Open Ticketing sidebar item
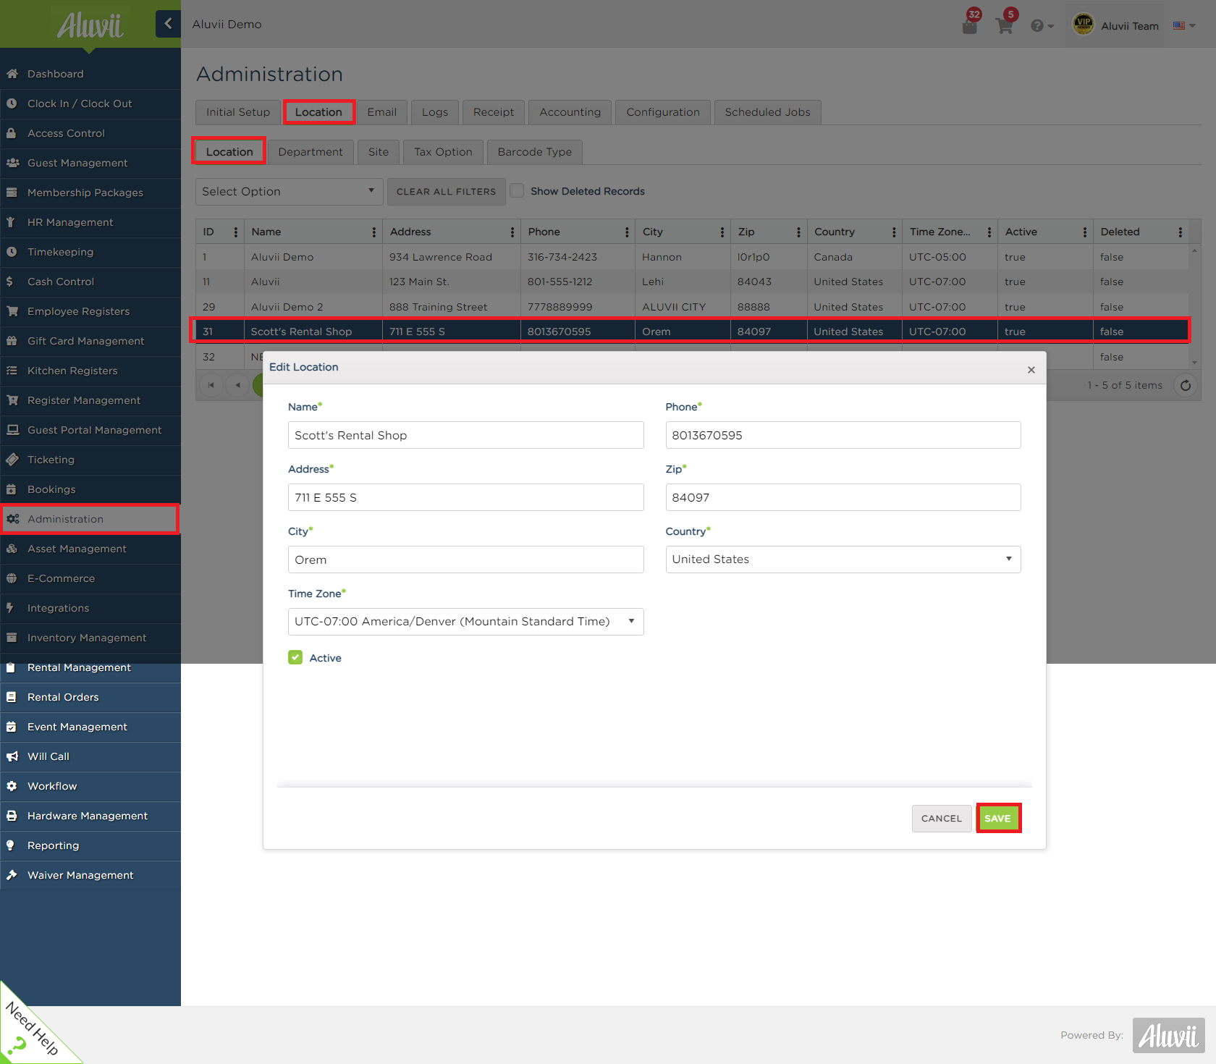 90,460
